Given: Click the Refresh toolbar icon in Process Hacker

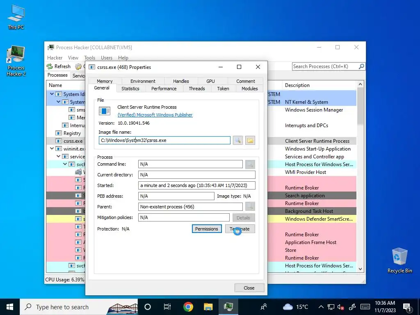Looking at the screenshot, I should 49,66.
